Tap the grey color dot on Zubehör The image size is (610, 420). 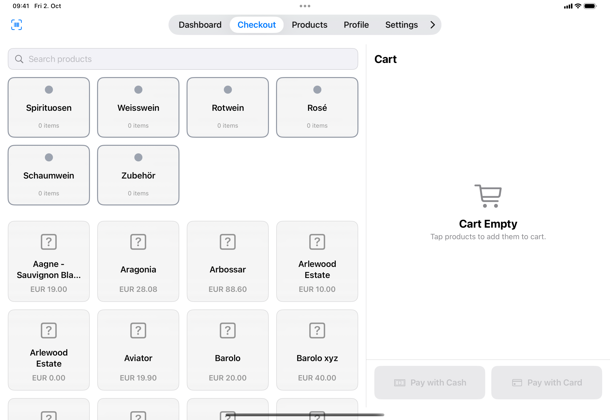138,157
